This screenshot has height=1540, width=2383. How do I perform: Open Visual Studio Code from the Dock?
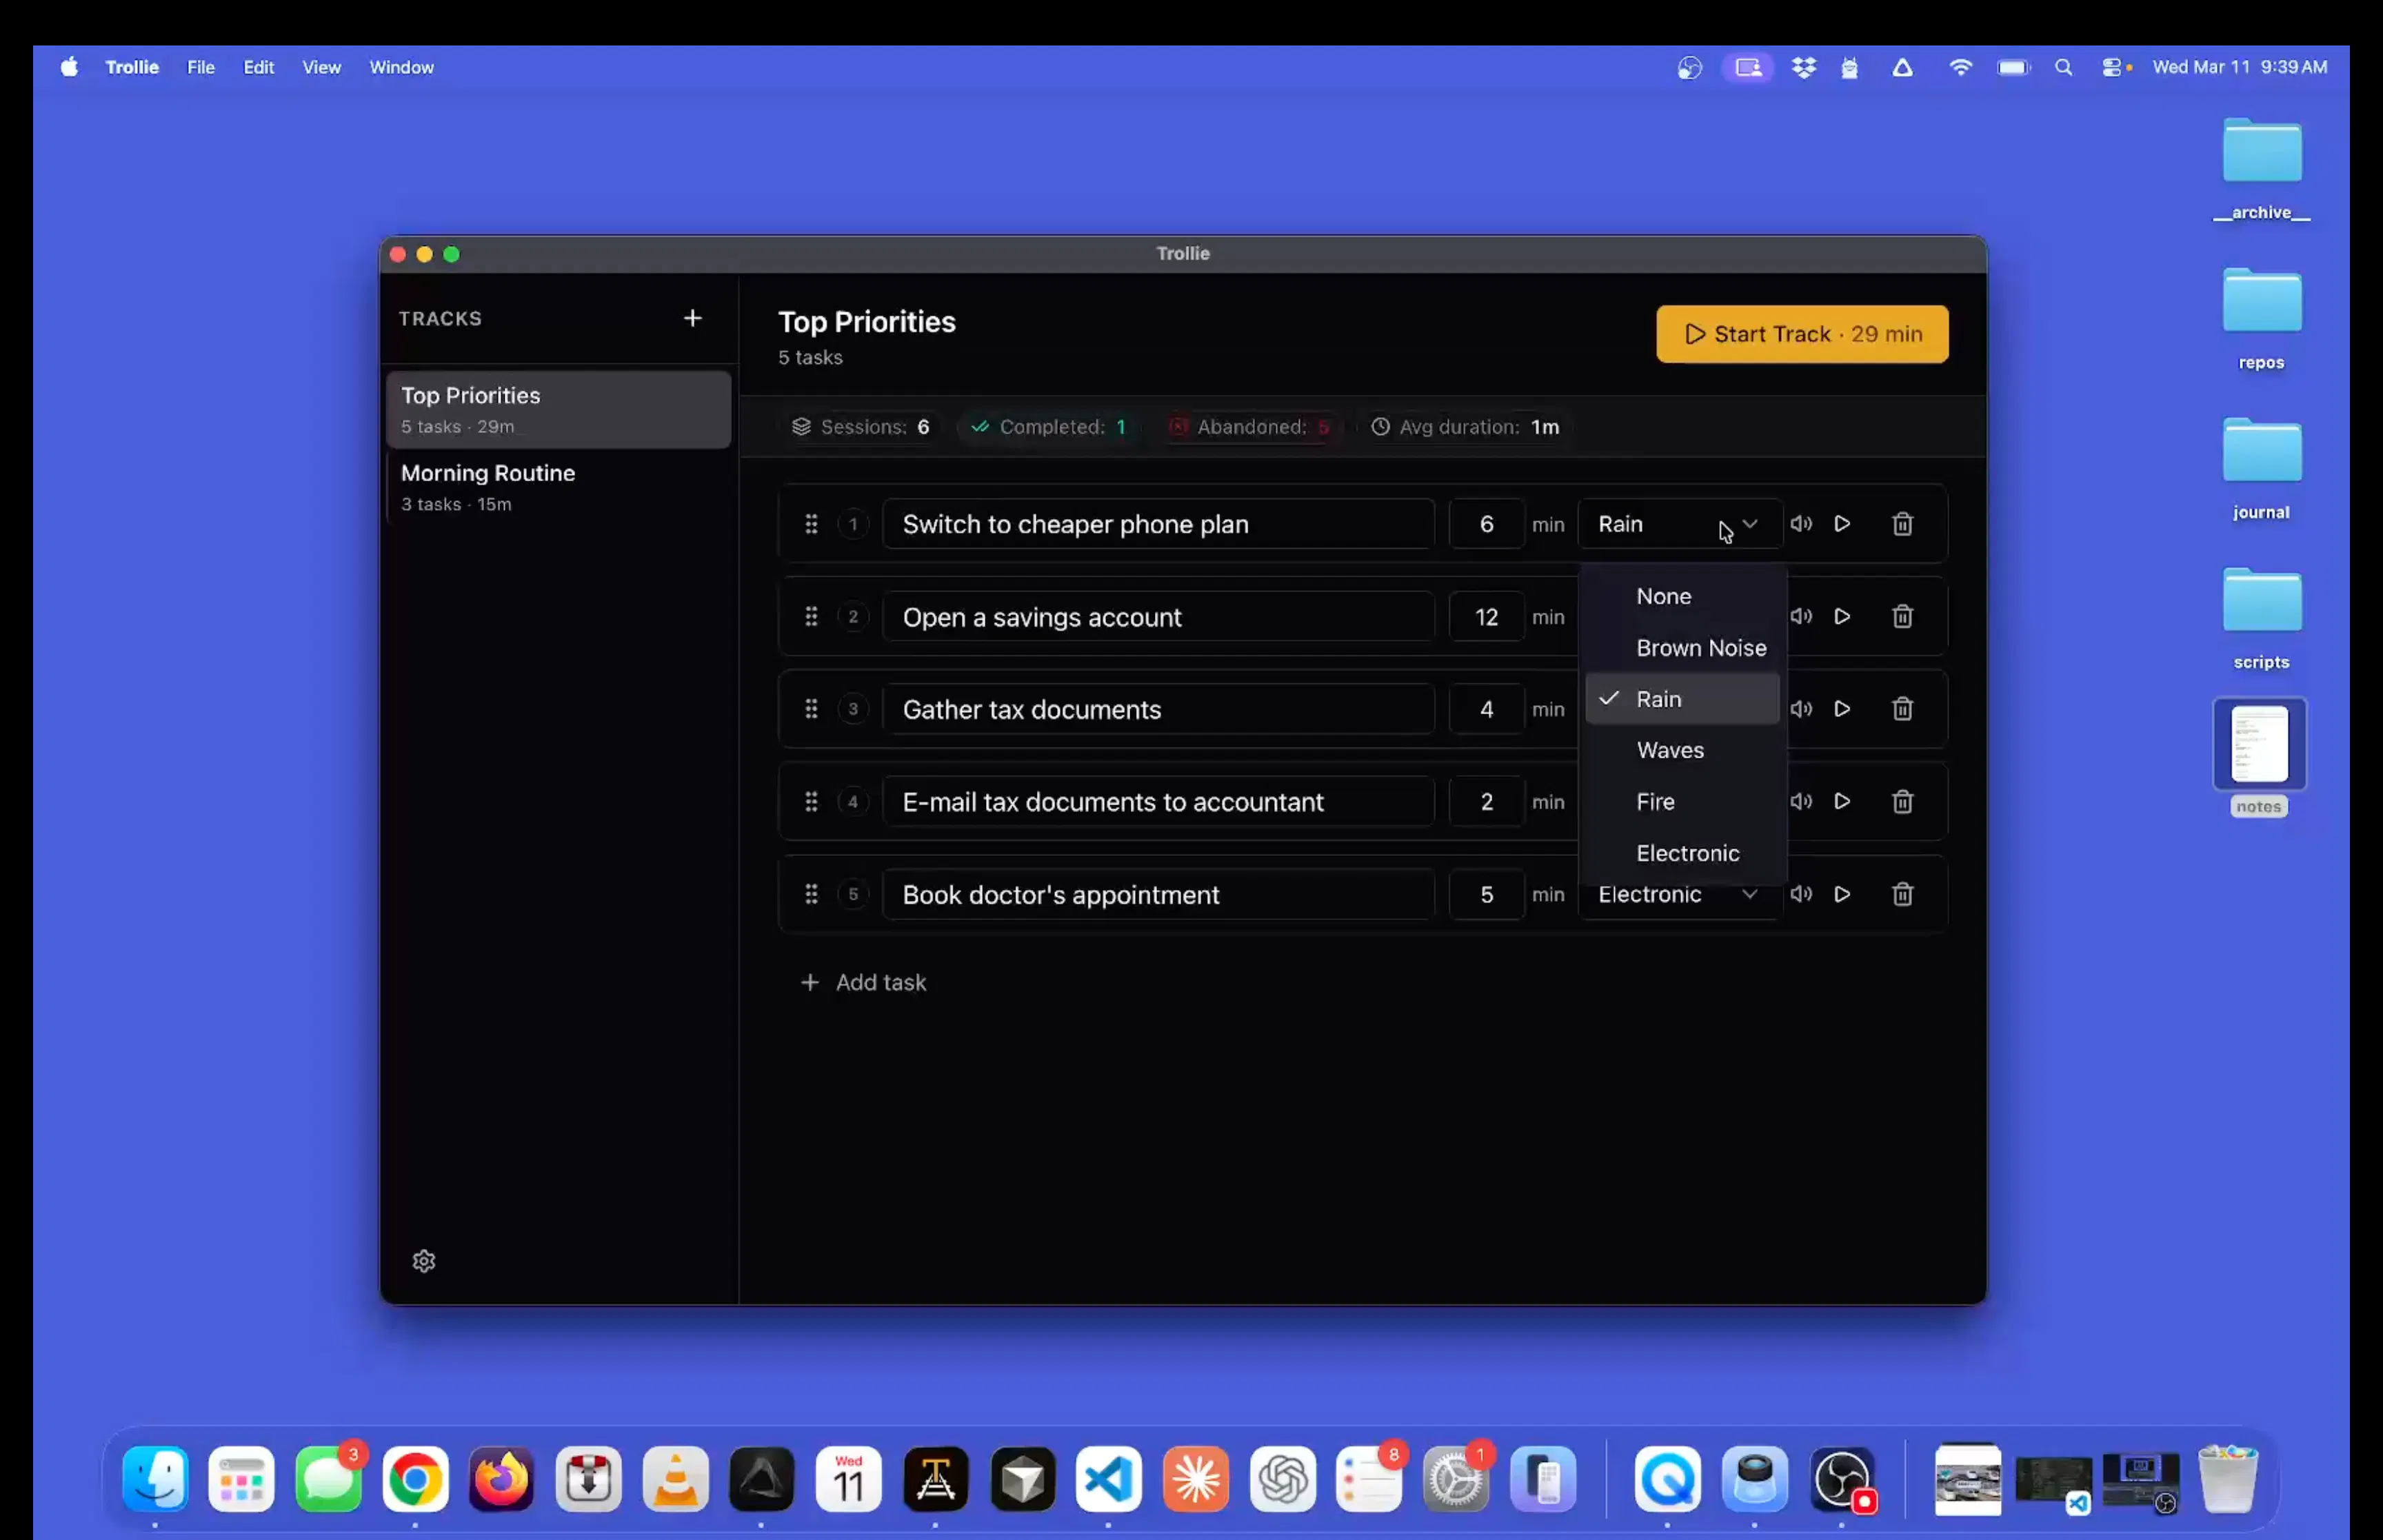[x=1109, y=1479]
